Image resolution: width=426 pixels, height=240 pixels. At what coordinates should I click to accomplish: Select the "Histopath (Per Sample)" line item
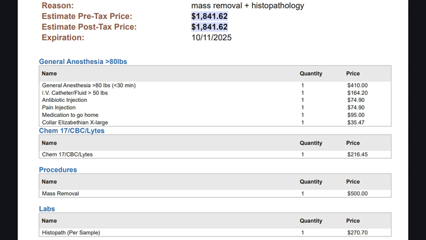tap(71, 232)
